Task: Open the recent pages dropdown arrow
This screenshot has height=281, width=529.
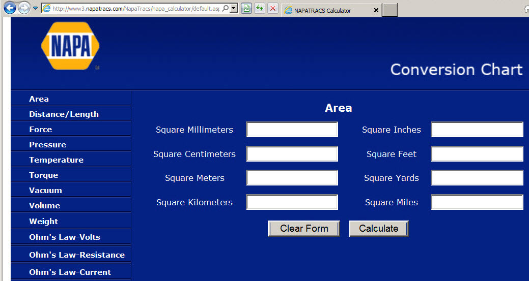Action: point(35,9)
